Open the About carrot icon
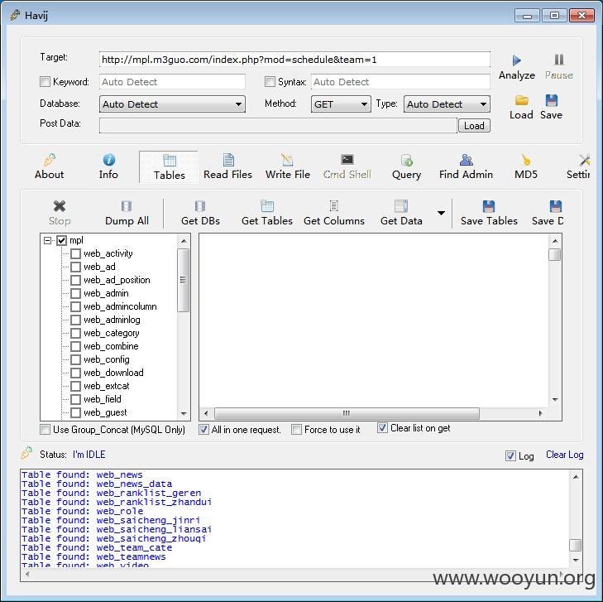The image size is (603, 602). [x=50, y=159]
